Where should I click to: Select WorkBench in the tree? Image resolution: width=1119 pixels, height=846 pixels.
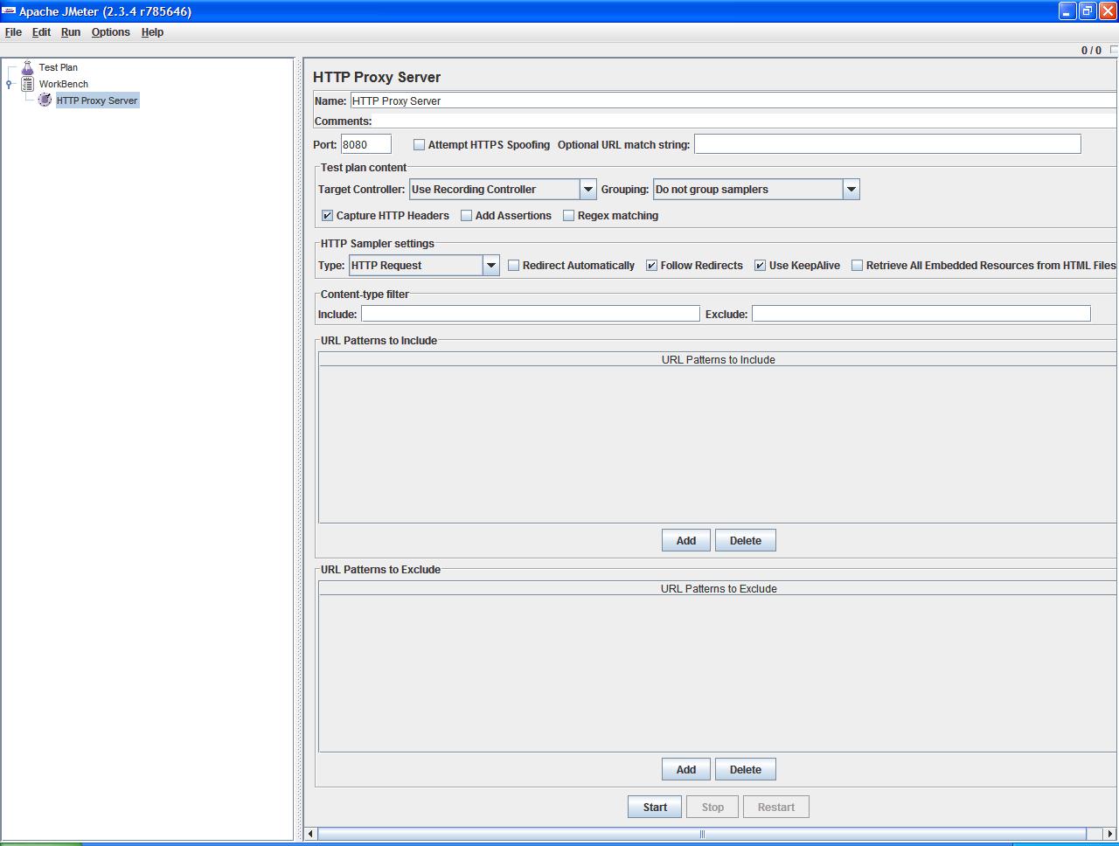tap(63, 84)
